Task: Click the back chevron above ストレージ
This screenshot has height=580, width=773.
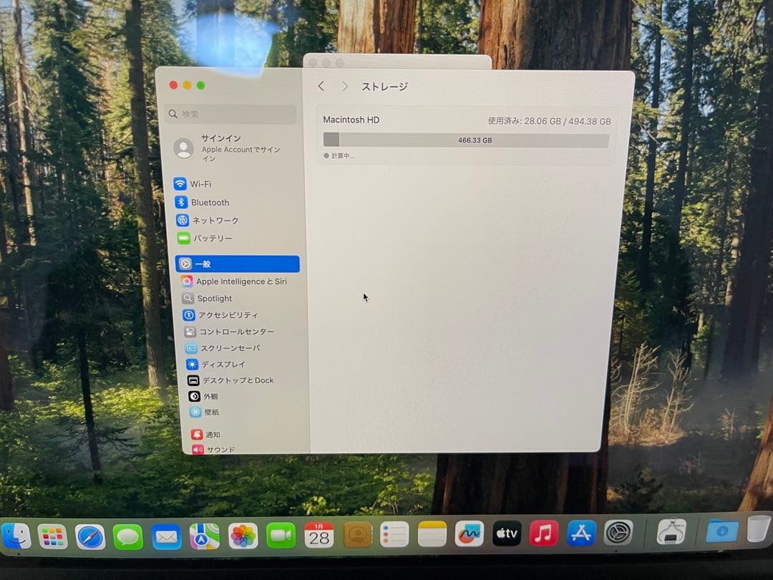Action: coord(321,86)
